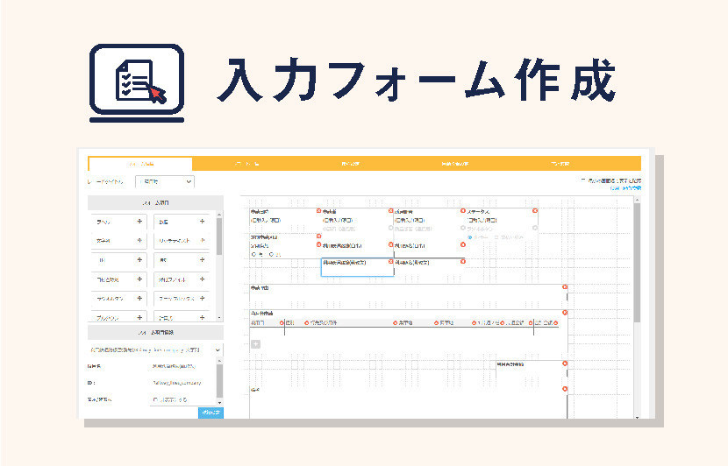
Task: Open the second tab in the orange bar
Action: click(x=246, y=164)
